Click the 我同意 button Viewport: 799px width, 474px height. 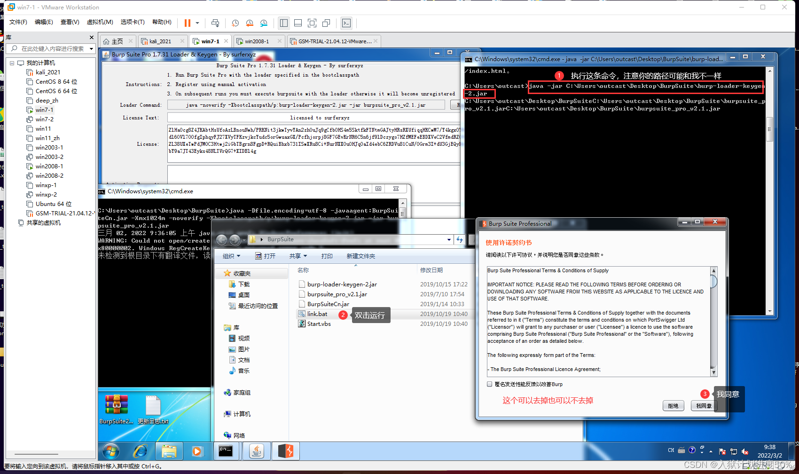click(703, 406)
